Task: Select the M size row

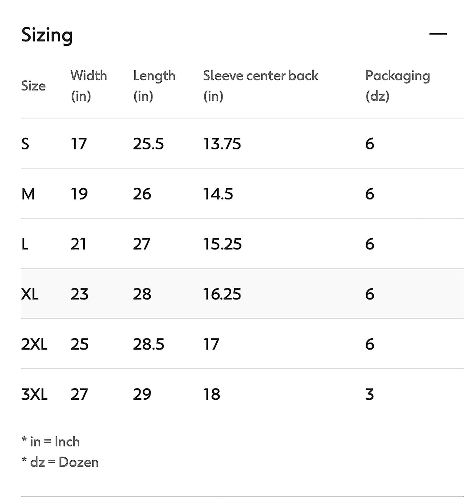Action: 242,194
